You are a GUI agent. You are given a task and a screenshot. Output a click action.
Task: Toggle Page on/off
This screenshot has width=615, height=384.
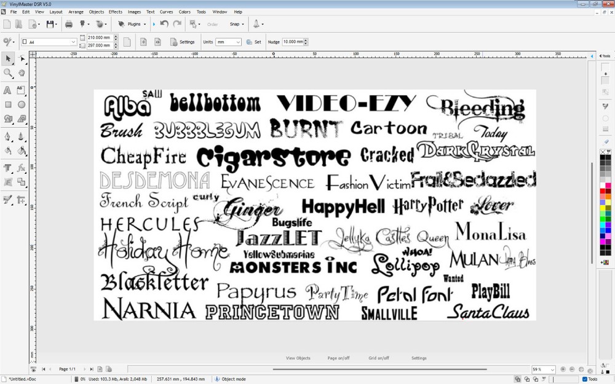(338, 358)
